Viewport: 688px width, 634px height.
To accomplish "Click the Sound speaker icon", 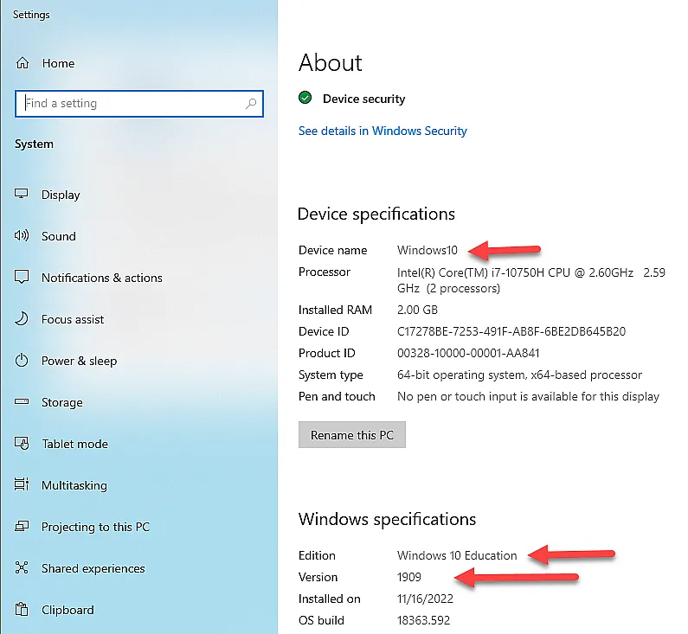I will pyautogui.click(x=22, y=235).
